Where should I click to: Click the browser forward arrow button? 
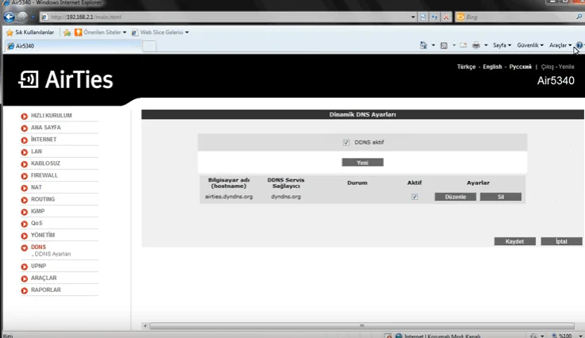pos(22,17)
